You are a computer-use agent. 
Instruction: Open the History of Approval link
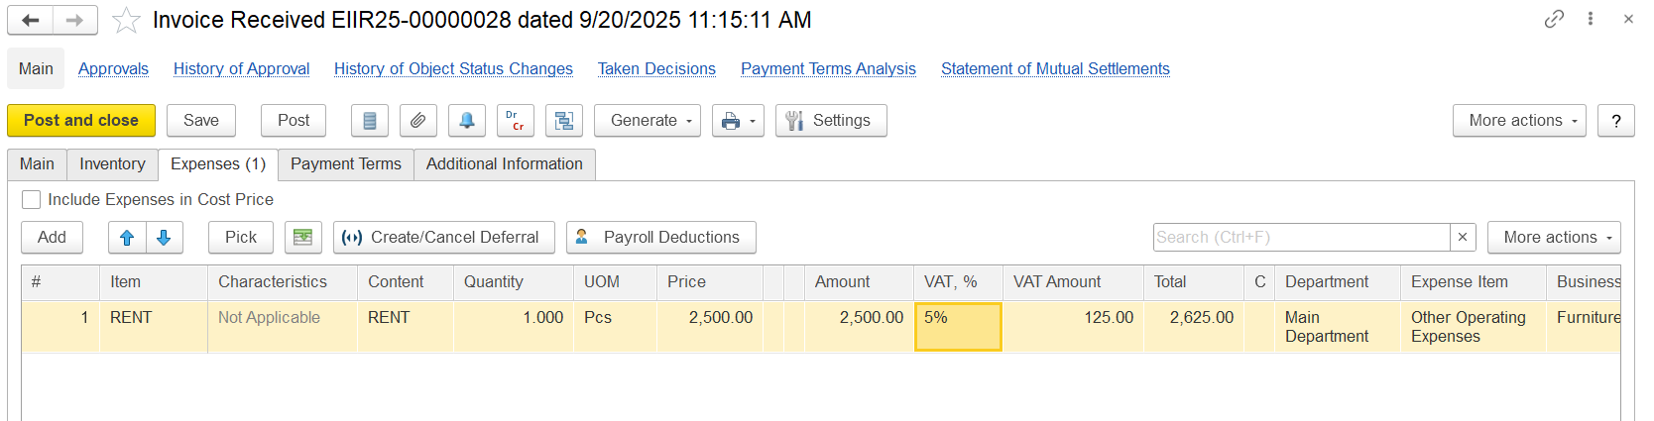tap(241, 69)
